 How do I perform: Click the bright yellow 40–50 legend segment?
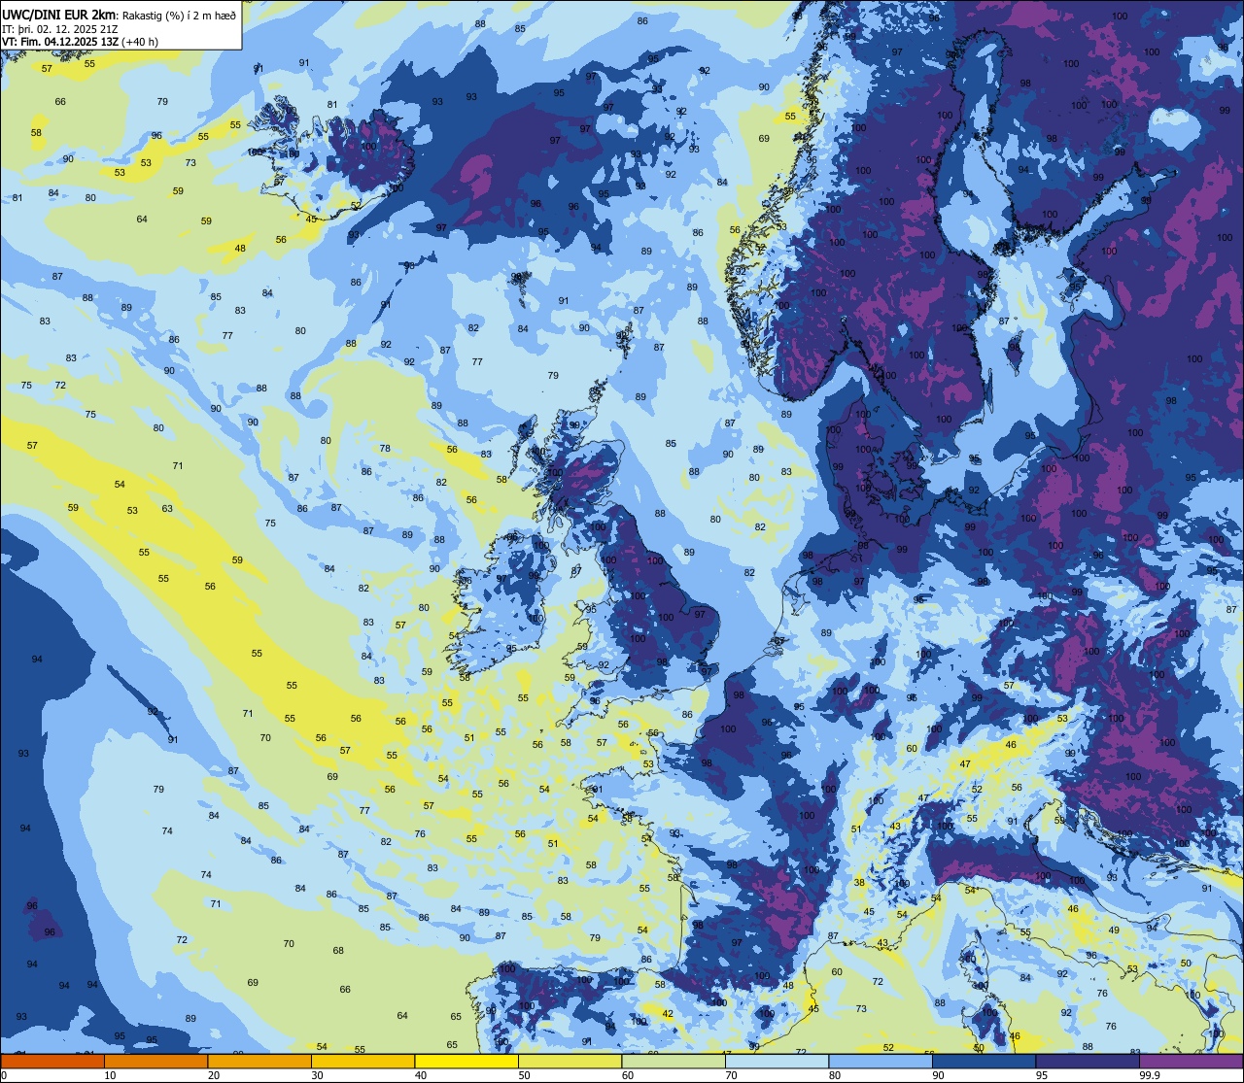466,1061
